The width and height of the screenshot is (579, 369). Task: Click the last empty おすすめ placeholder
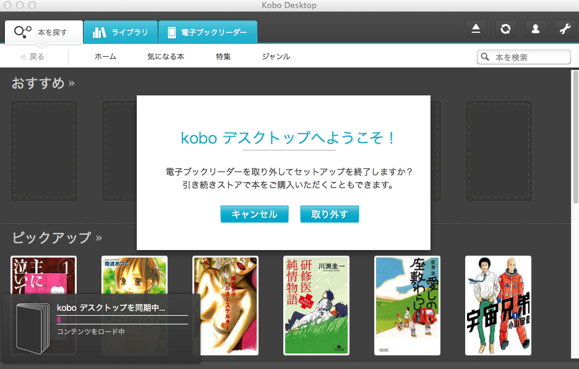click(x=499, y=151)
